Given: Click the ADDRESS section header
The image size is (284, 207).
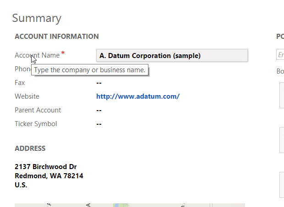Looking at the screenshot, I should pyautogui.click(x=30, y=149).
